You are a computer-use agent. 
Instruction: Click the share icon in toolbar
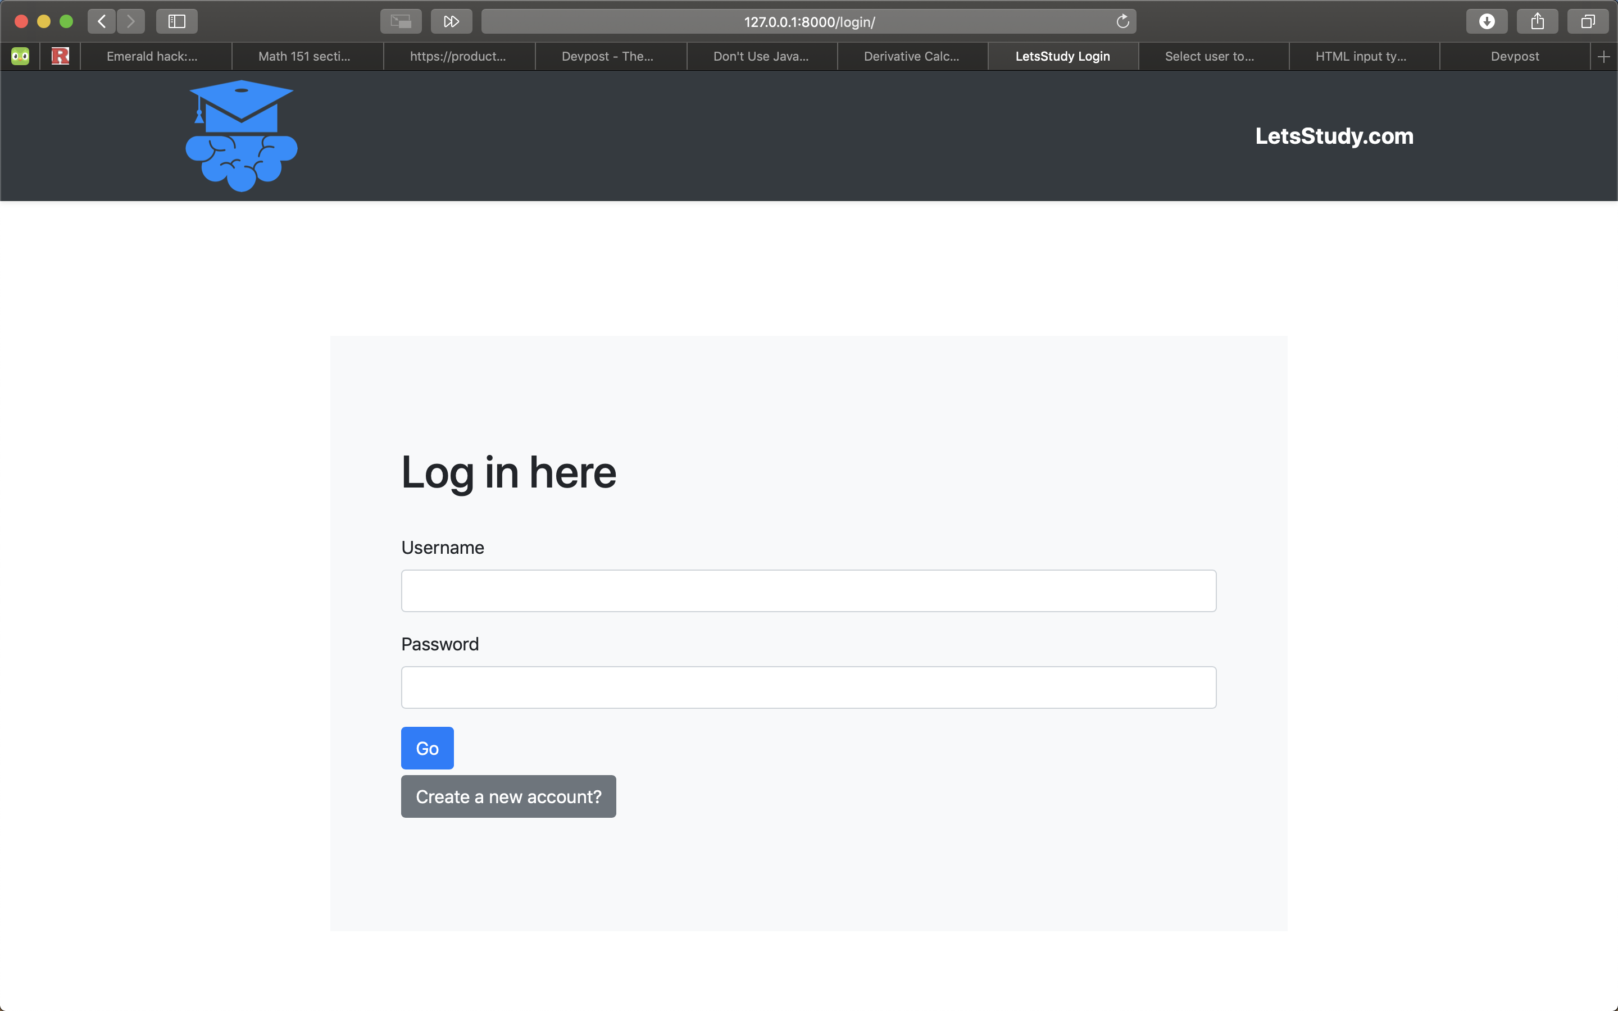(1537, 21)
